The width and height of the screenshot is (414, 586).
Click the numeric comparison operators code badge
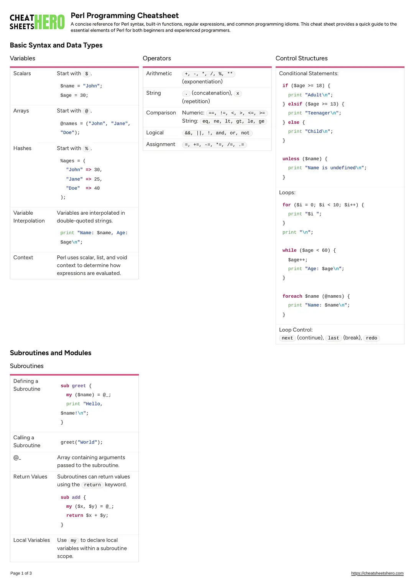coord(237,113)
